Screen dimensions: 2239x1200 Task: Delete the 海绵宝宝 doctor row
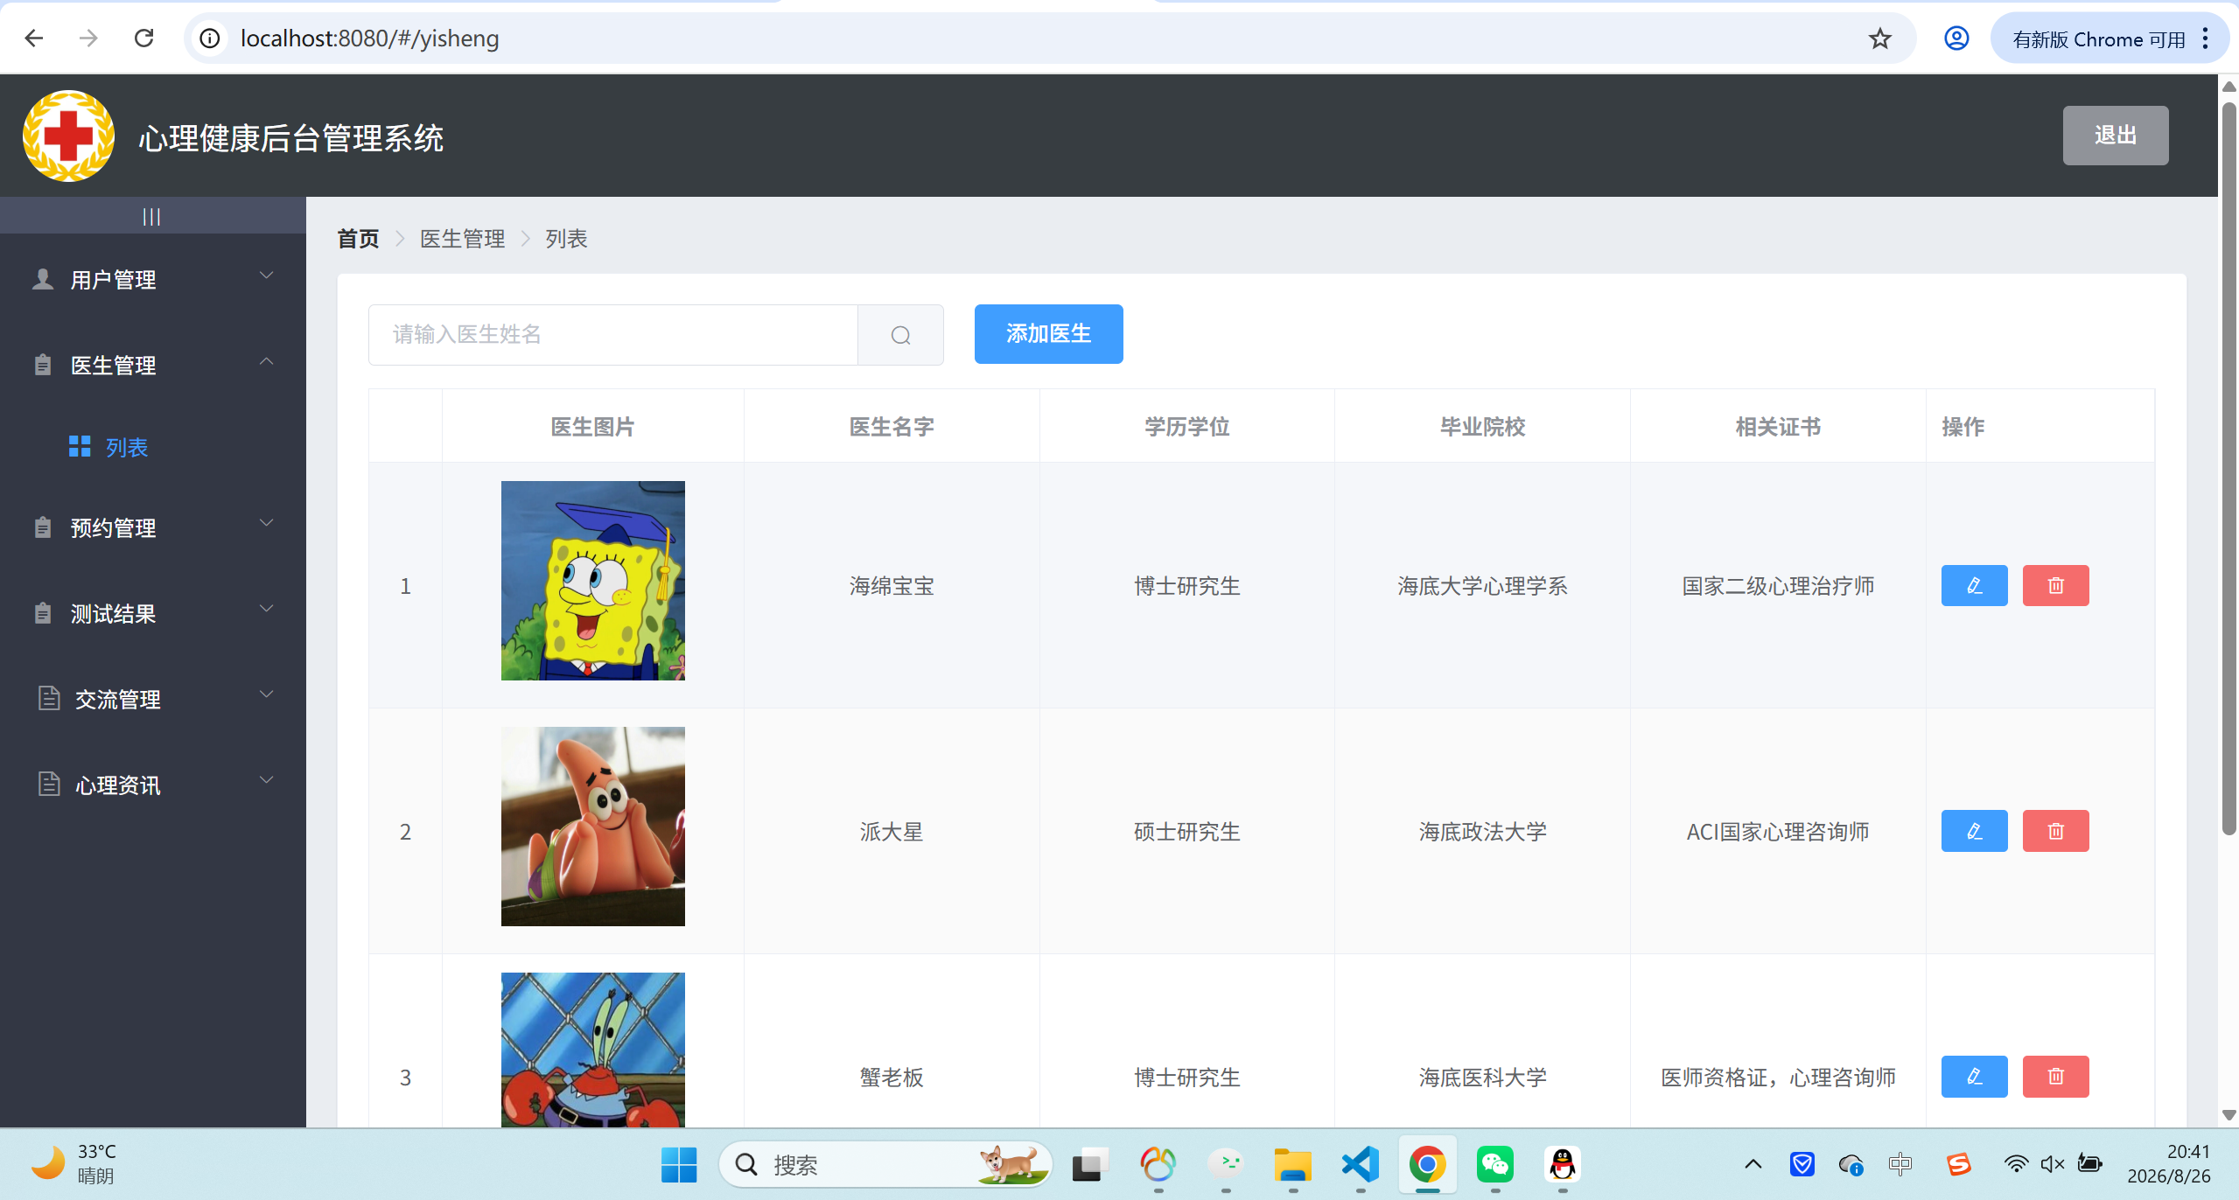click(x=2055, y=585)
